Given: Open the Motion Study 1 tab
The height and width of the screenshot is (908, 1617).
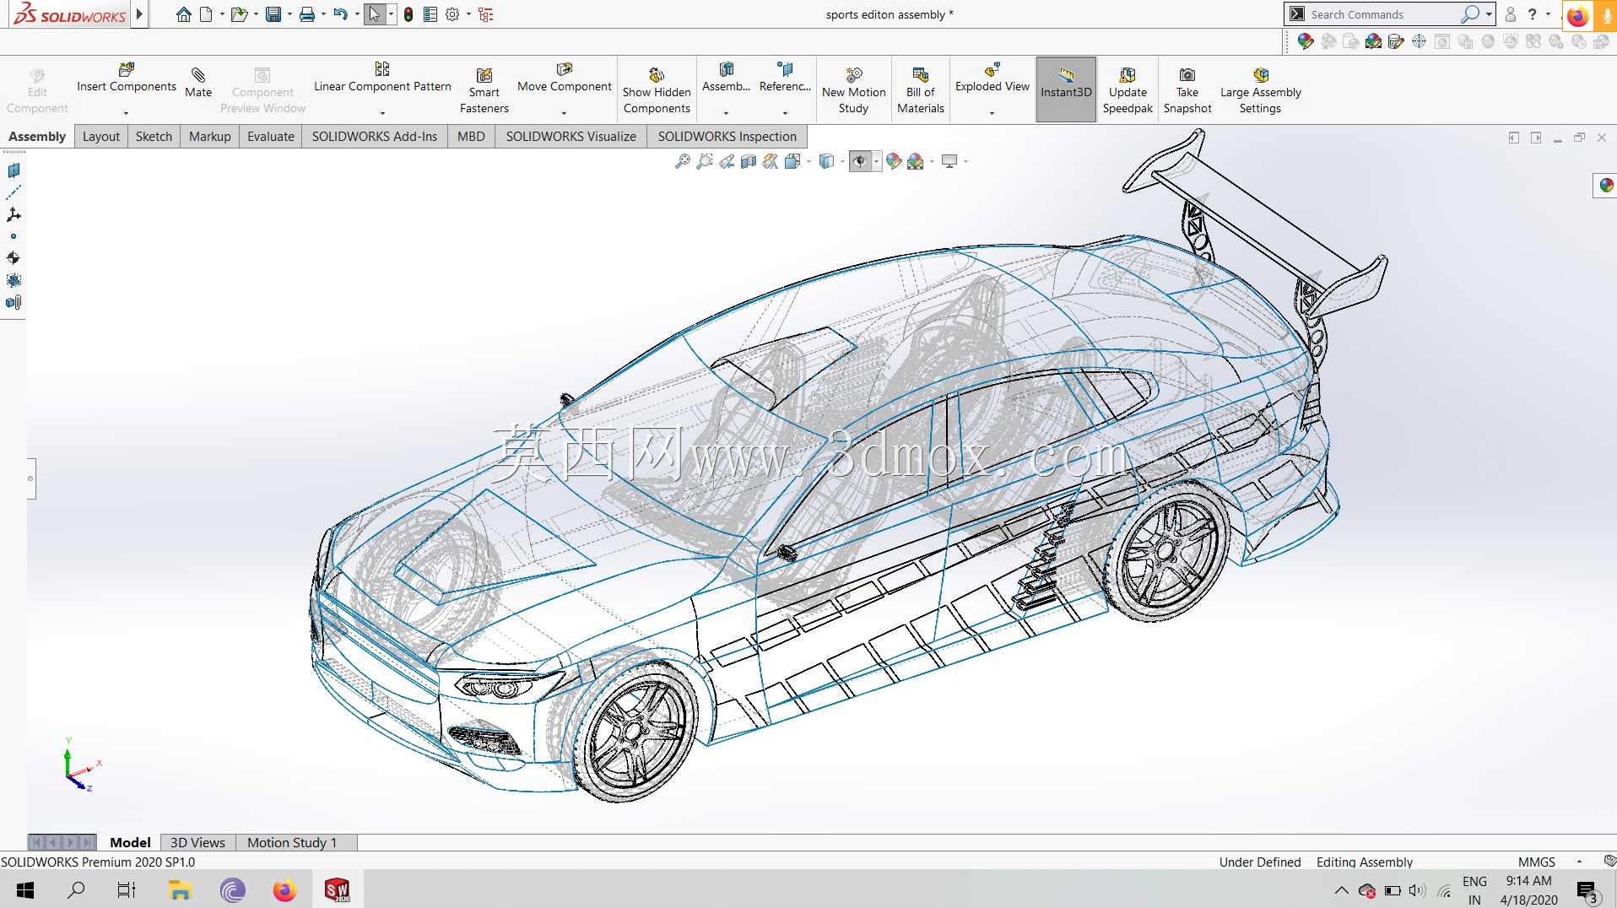Looking at the screenshot, I should pos(292,842).
